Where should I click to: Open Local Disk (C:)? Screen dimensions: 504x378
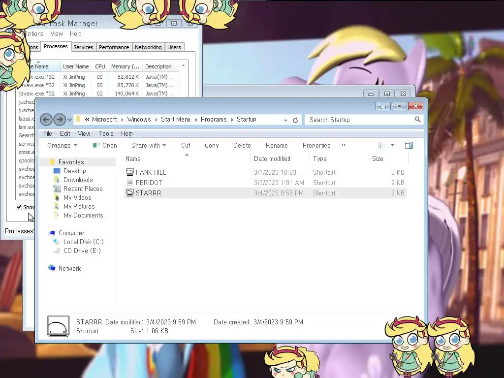coord(83,242)
